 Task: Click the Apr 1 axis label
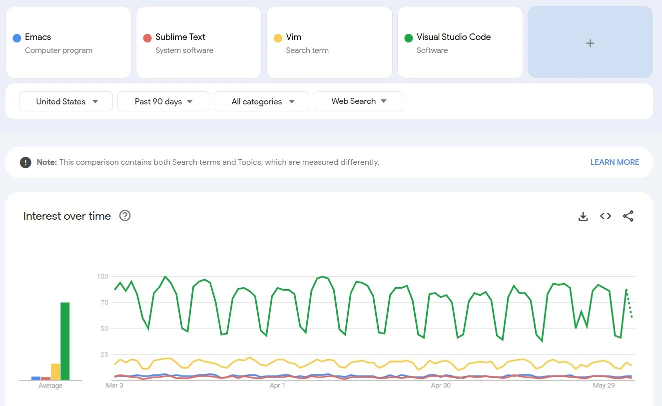tap(277, 386)
